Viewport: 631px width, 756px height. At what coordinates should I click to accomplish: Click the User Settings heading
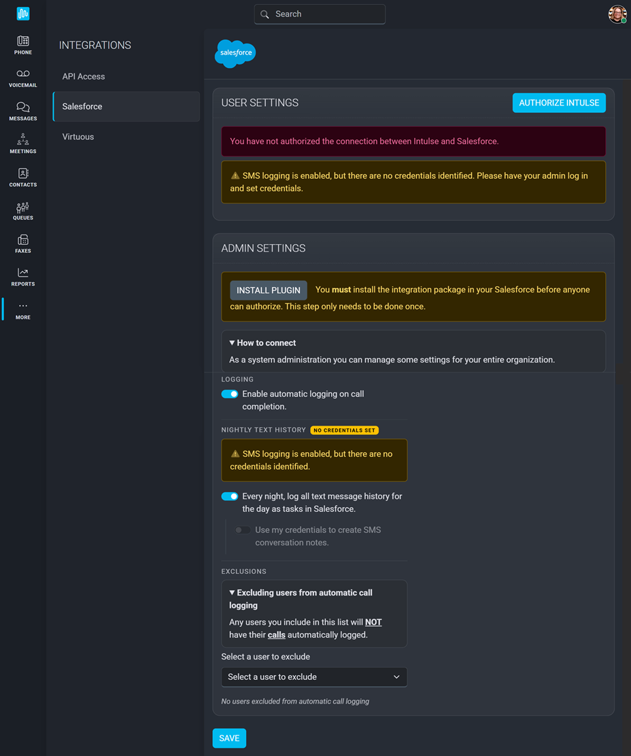point(260,103)
